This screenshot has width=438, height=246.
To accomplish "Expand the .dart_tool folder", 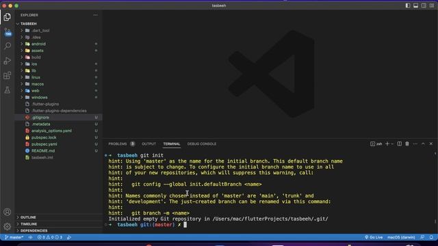I will pos(59,30).
